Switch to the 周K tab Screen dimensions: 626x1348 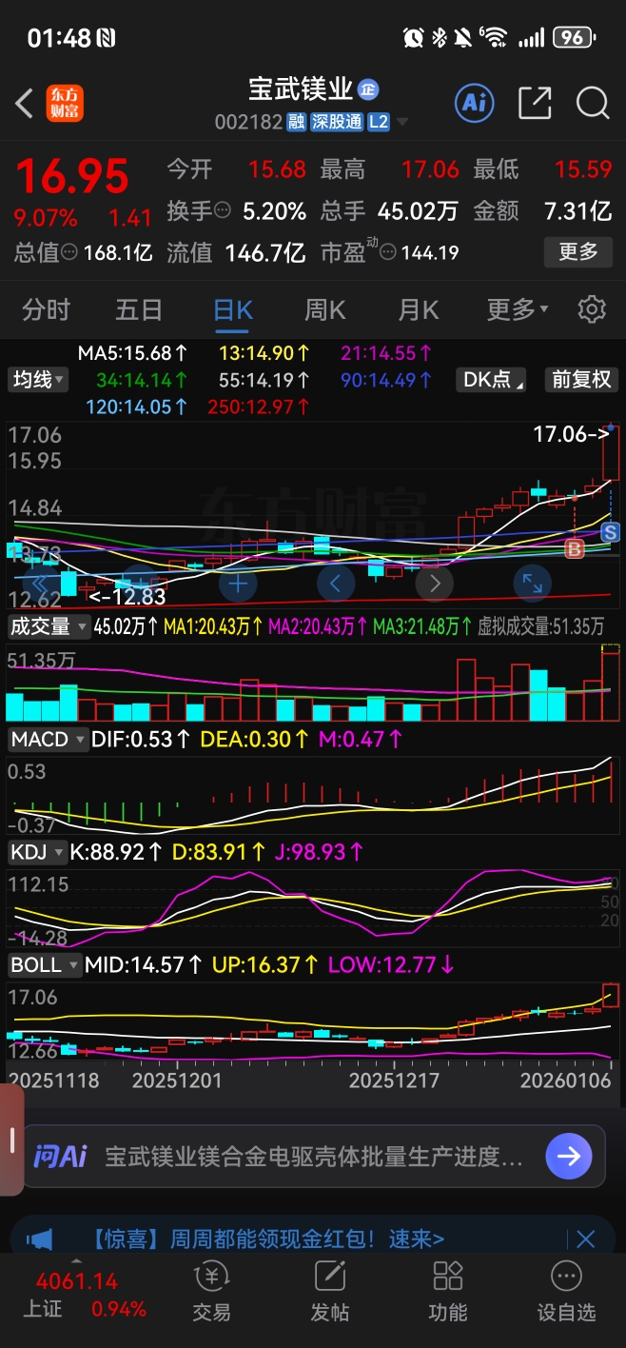click(325, 309)
